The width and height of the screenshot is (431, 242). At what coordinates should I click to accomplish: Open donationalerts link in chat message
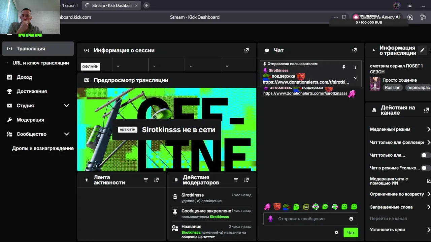305,93
